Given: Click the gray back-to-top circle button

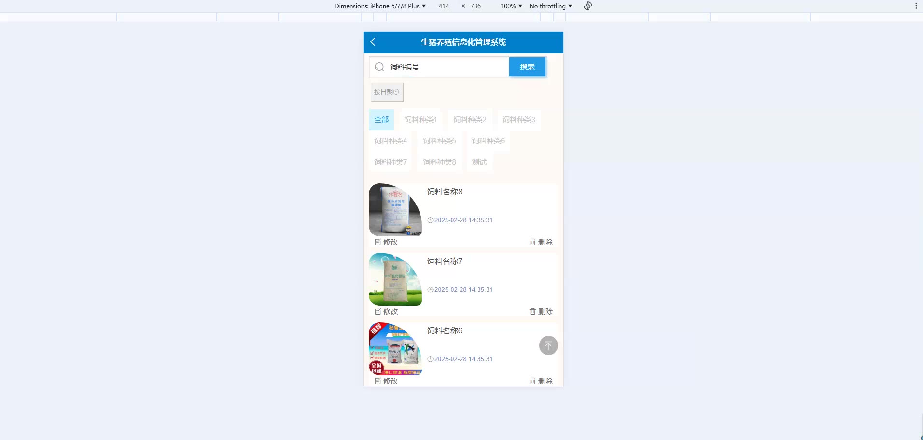Looking at the screenshot, I should tap(548, 345).
